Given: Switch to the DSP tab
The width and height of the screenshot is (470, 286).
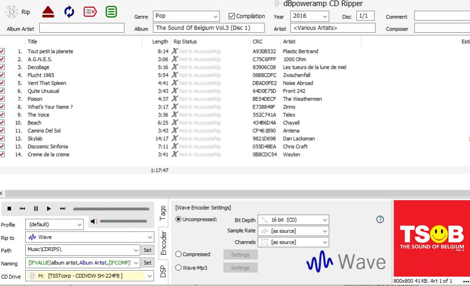Looking at the screenshot, I should click(163, 272).
